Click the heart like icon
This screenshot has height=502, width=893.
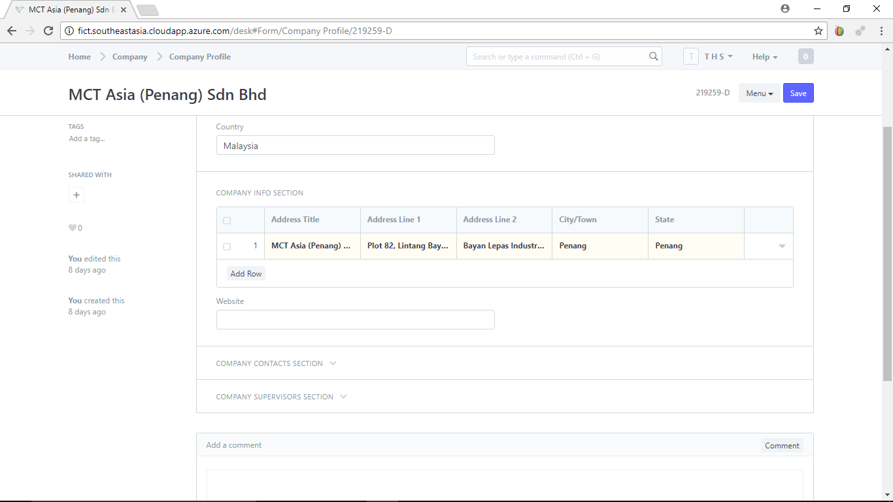pyautogui.click(x=72, y=228)
